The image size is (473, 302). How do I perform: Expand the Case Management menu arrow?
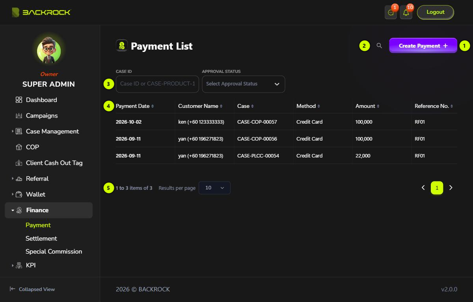(x=13, y=132)
